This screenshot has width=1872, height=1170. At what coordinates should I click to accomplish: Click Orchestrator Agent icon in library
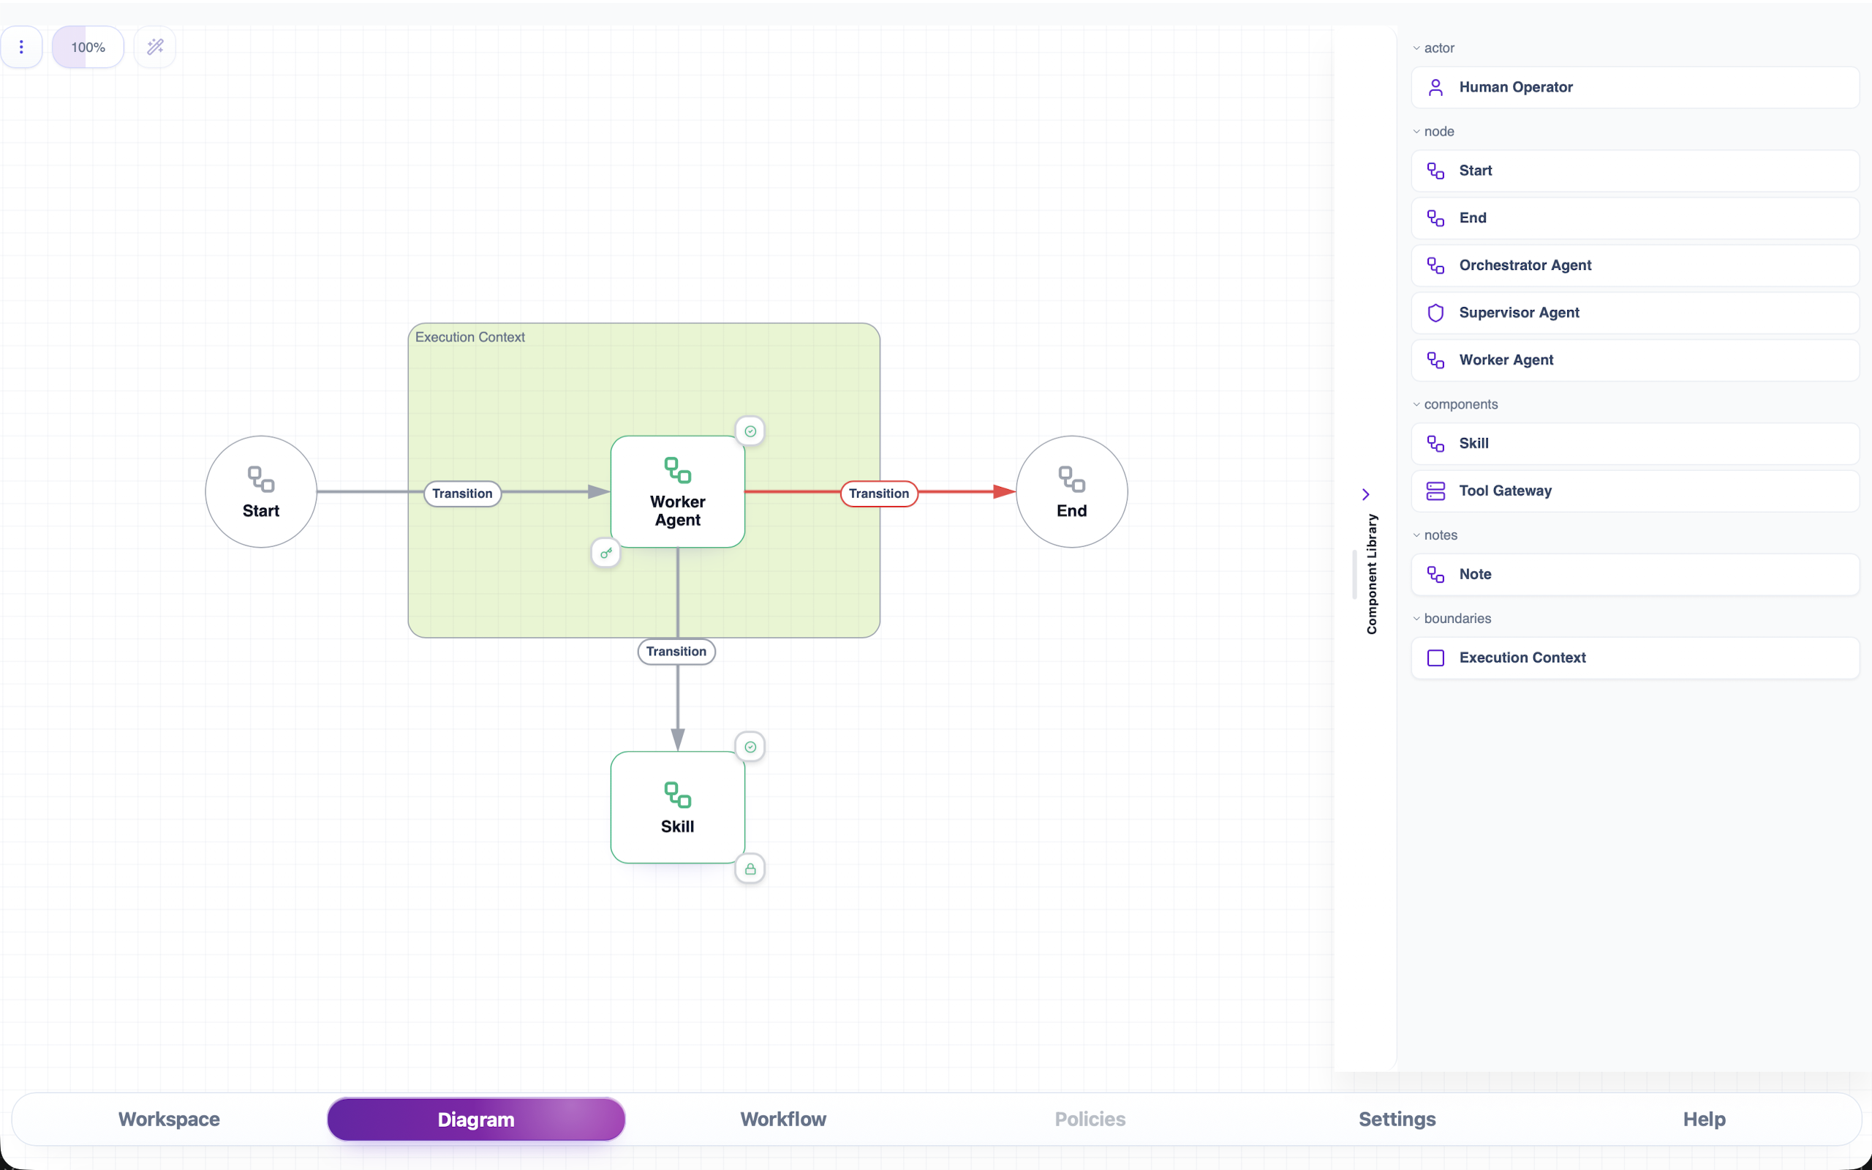pos(1435,265)
